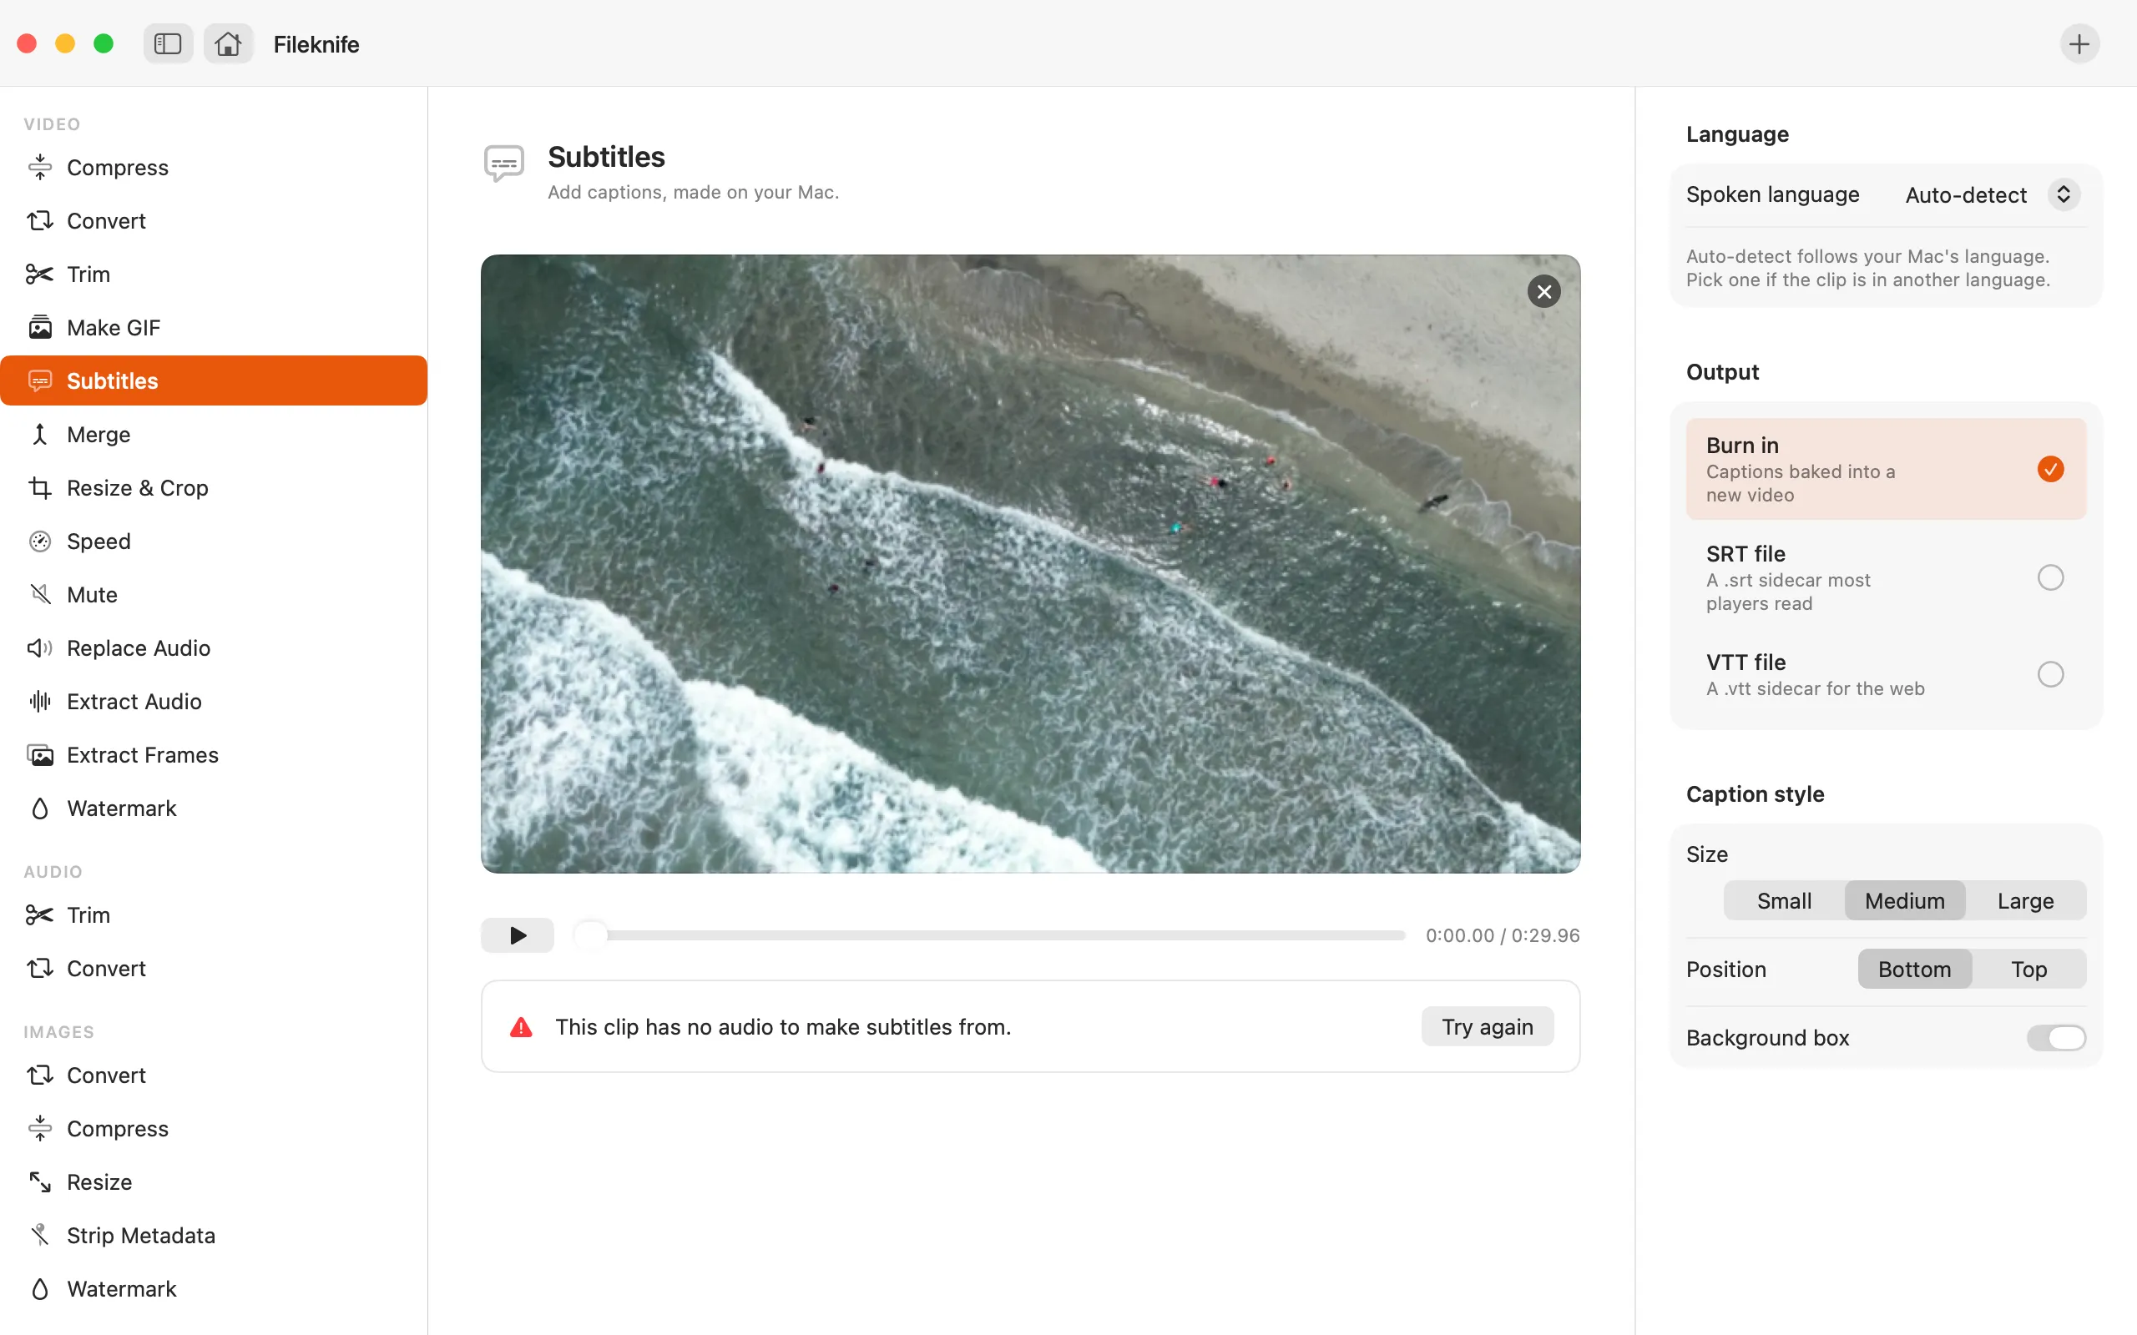Select Subtitles in the sidebar

point(214,380)
